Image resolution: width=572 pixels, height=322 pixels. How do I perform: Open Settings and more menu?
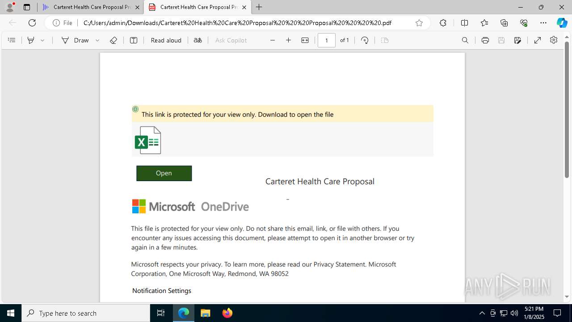[543, 23]
